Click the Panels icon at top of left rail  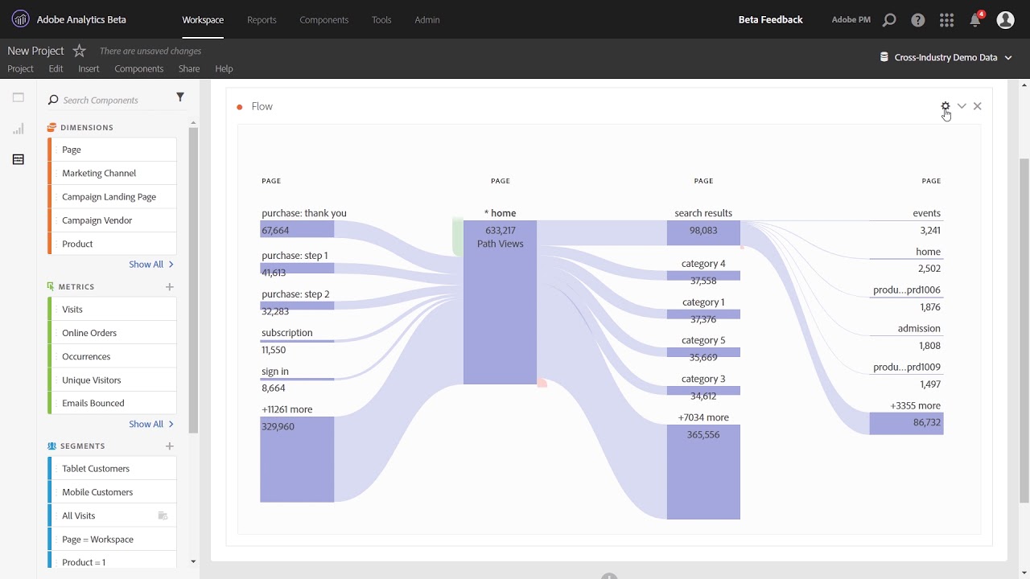(x=17, y=97)
